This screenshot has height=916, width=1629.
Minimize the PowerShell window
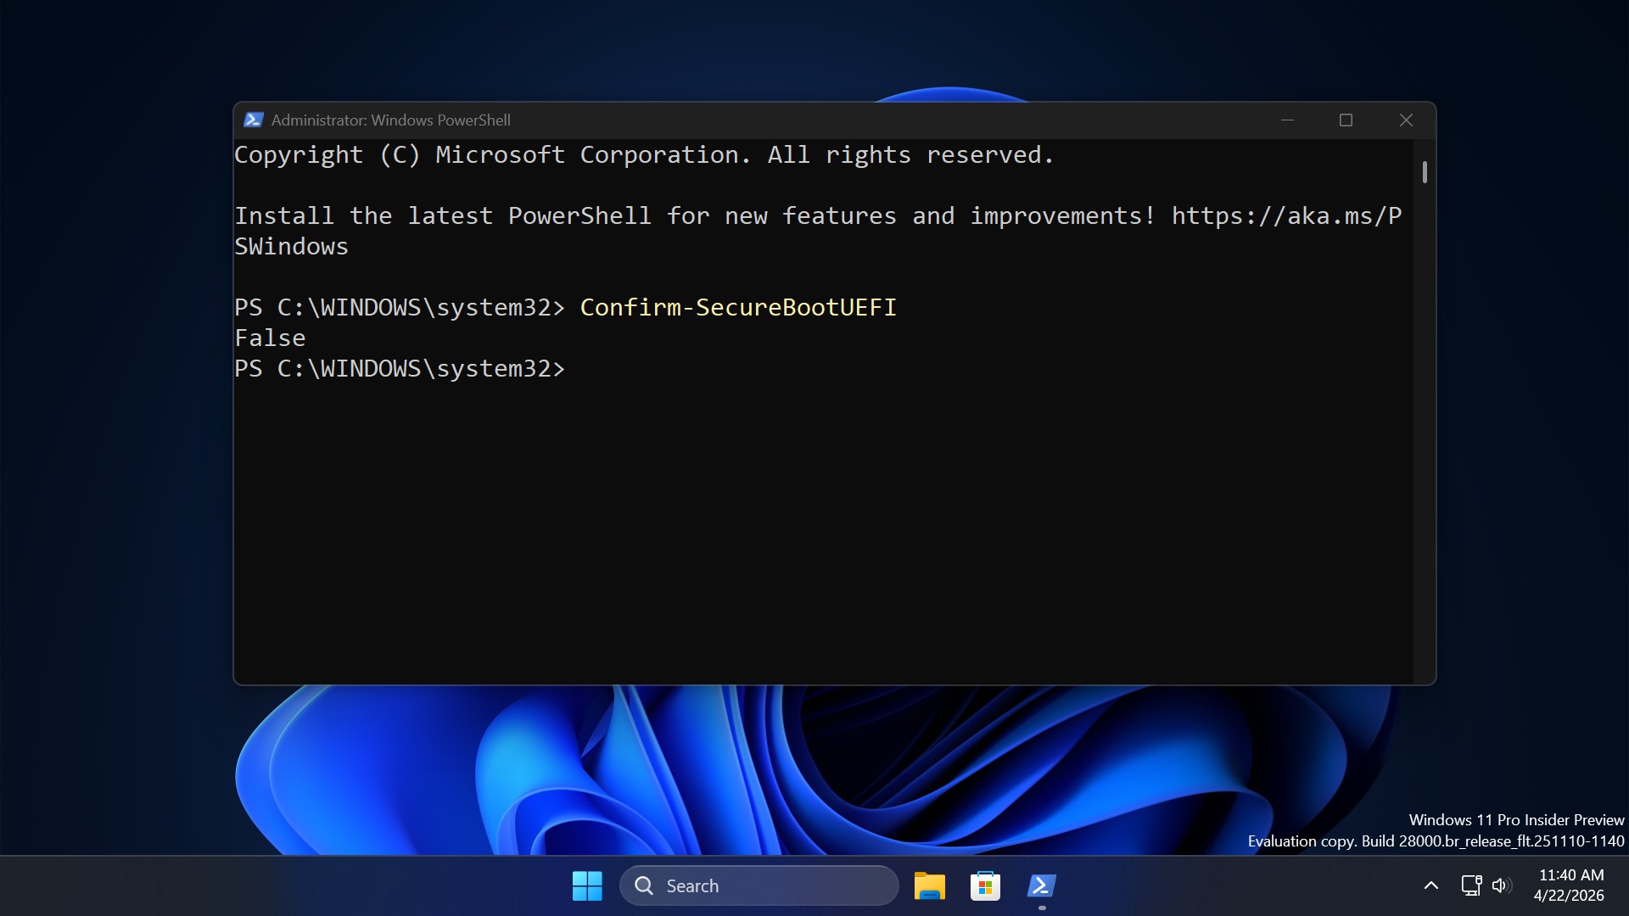(1286, 120)
